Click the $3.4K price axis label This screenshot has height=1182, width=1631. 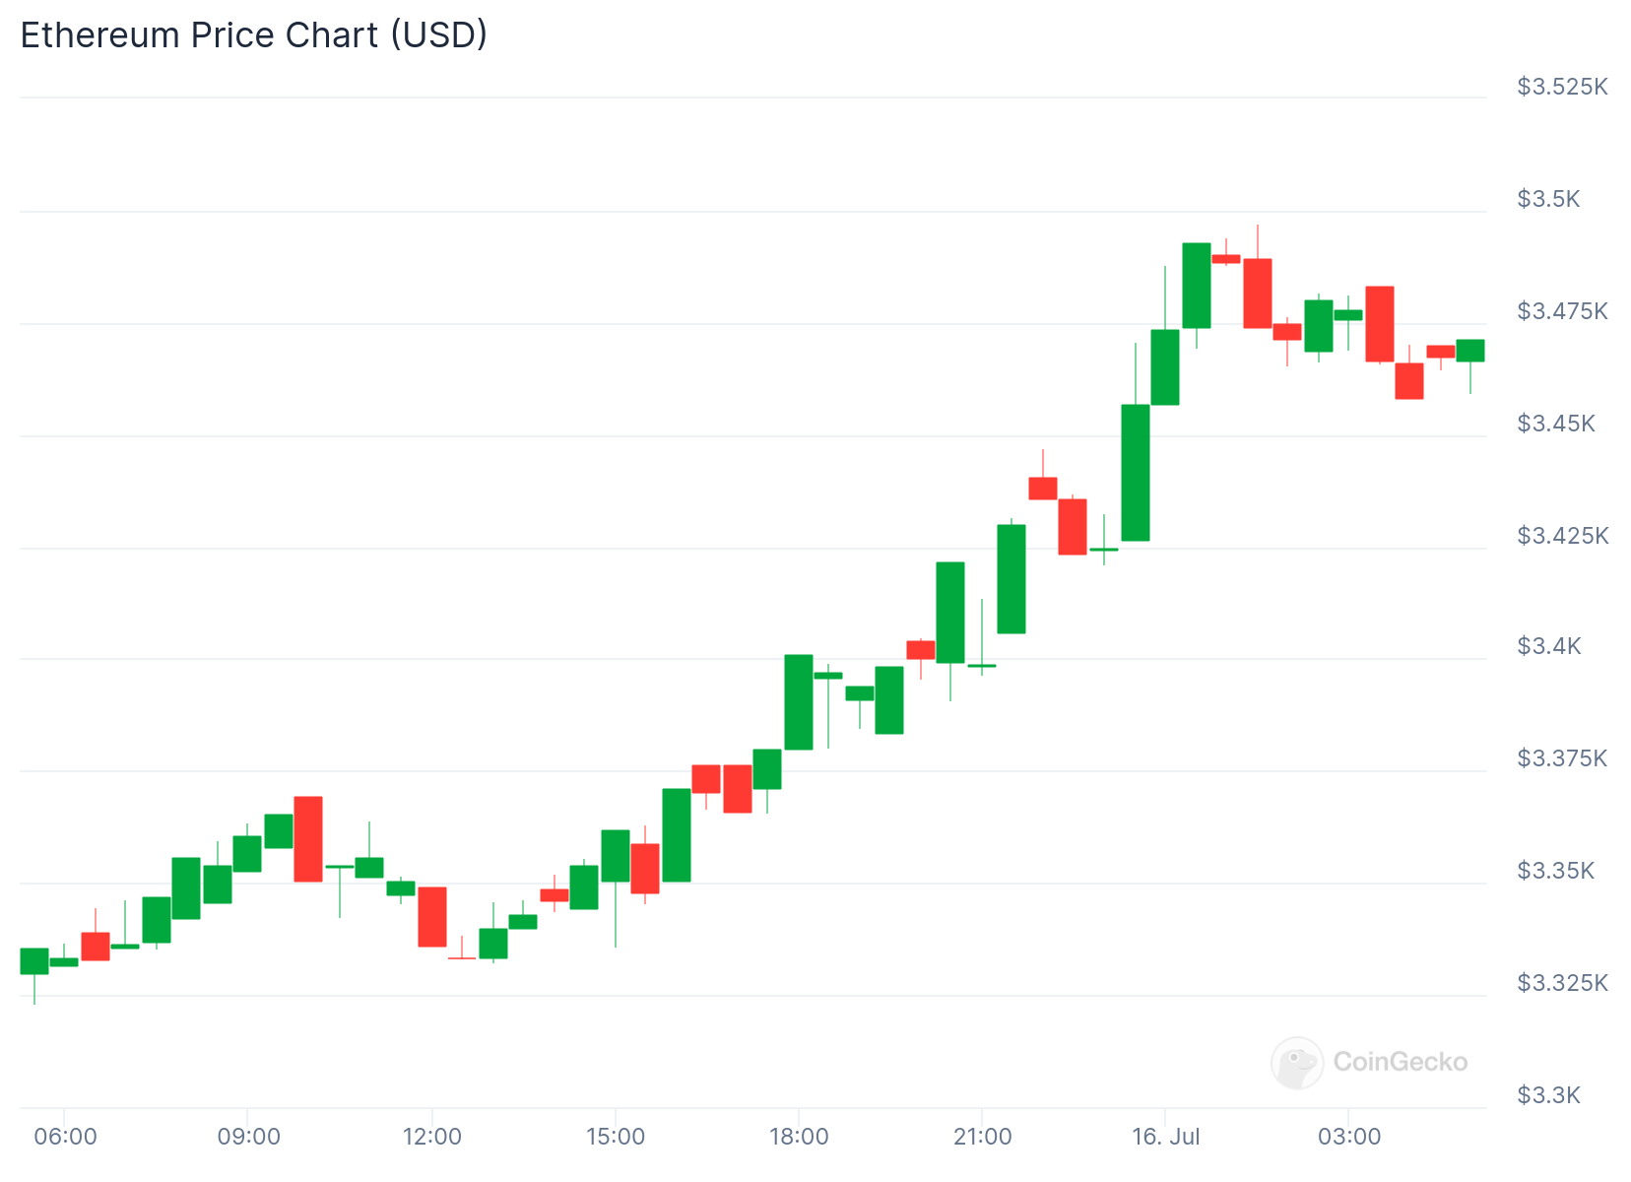pyautogui.click(x=1548, y=646)
